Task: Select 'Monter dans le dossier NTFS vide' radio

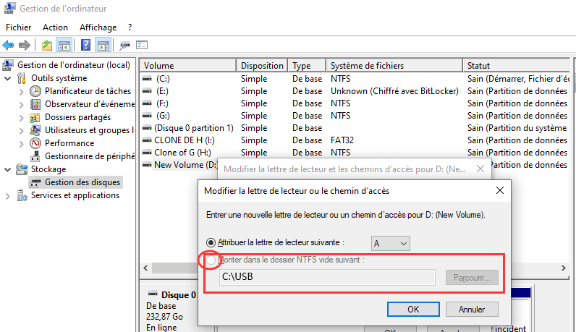Action: click(211, 260)
